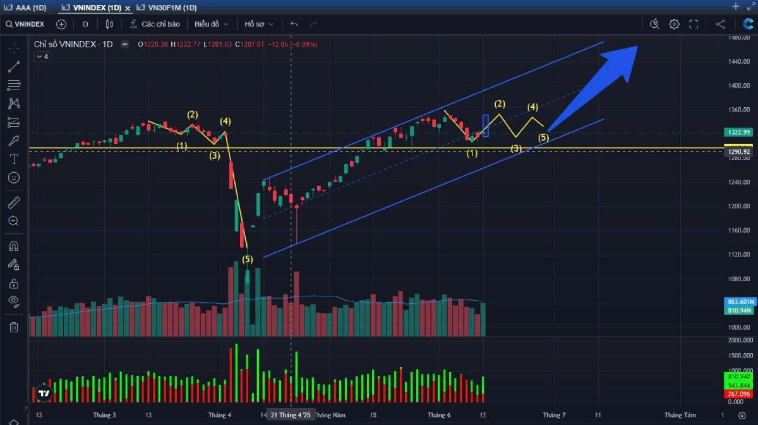Toggle magnet mode on
Viewport: 758px width, 425px height.
point(14,246)
